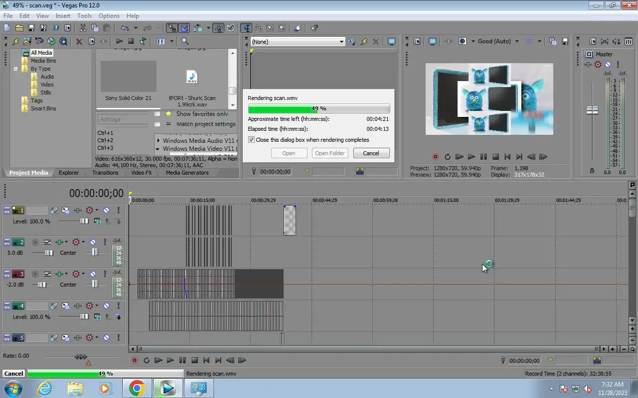This screenshot has height=398, width=638.
Task: Click the Save project floppy icon
Action: pyautogui.click(x=31, y=28)
